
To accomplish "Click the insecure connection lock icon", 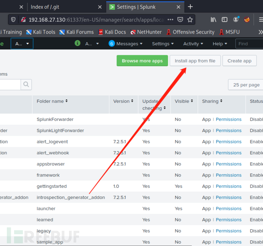I will [x=23, y=20].
